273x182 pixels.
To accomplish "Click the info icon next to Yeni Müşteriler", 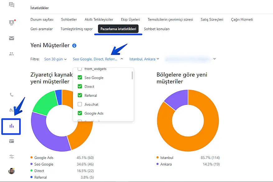I will (x=74, y=46).
